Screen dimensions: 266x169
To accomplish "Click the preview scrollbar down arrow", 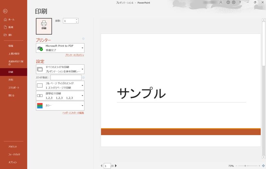I will point(264,157).
